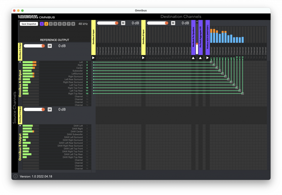Click the routing node for Left Rear Surround to channel 7

click(228, 79)
